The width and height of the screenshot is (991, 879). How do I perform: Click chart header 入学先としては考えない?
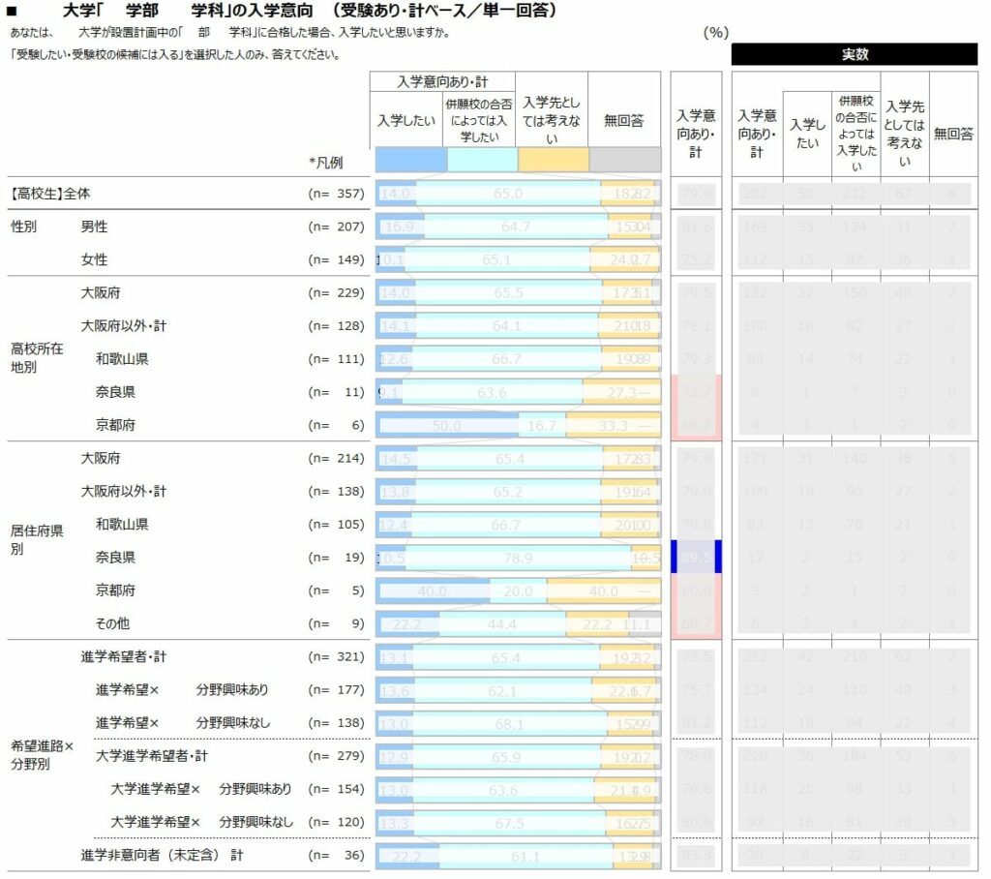tap(552, 119)
